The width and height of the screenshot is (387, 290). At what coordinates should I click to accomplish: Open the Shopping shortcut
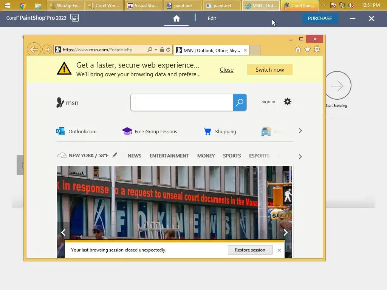point(220,131)
